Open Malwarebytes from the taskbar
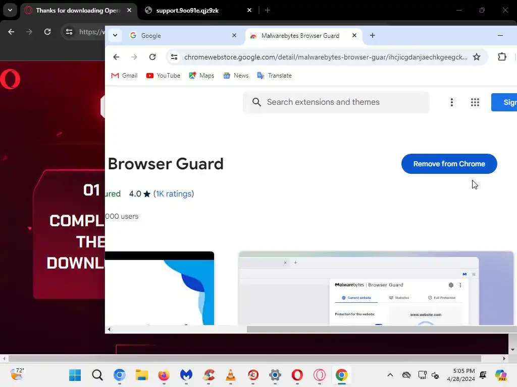This screenshot has width=517, height=387. tap(186, 375)
